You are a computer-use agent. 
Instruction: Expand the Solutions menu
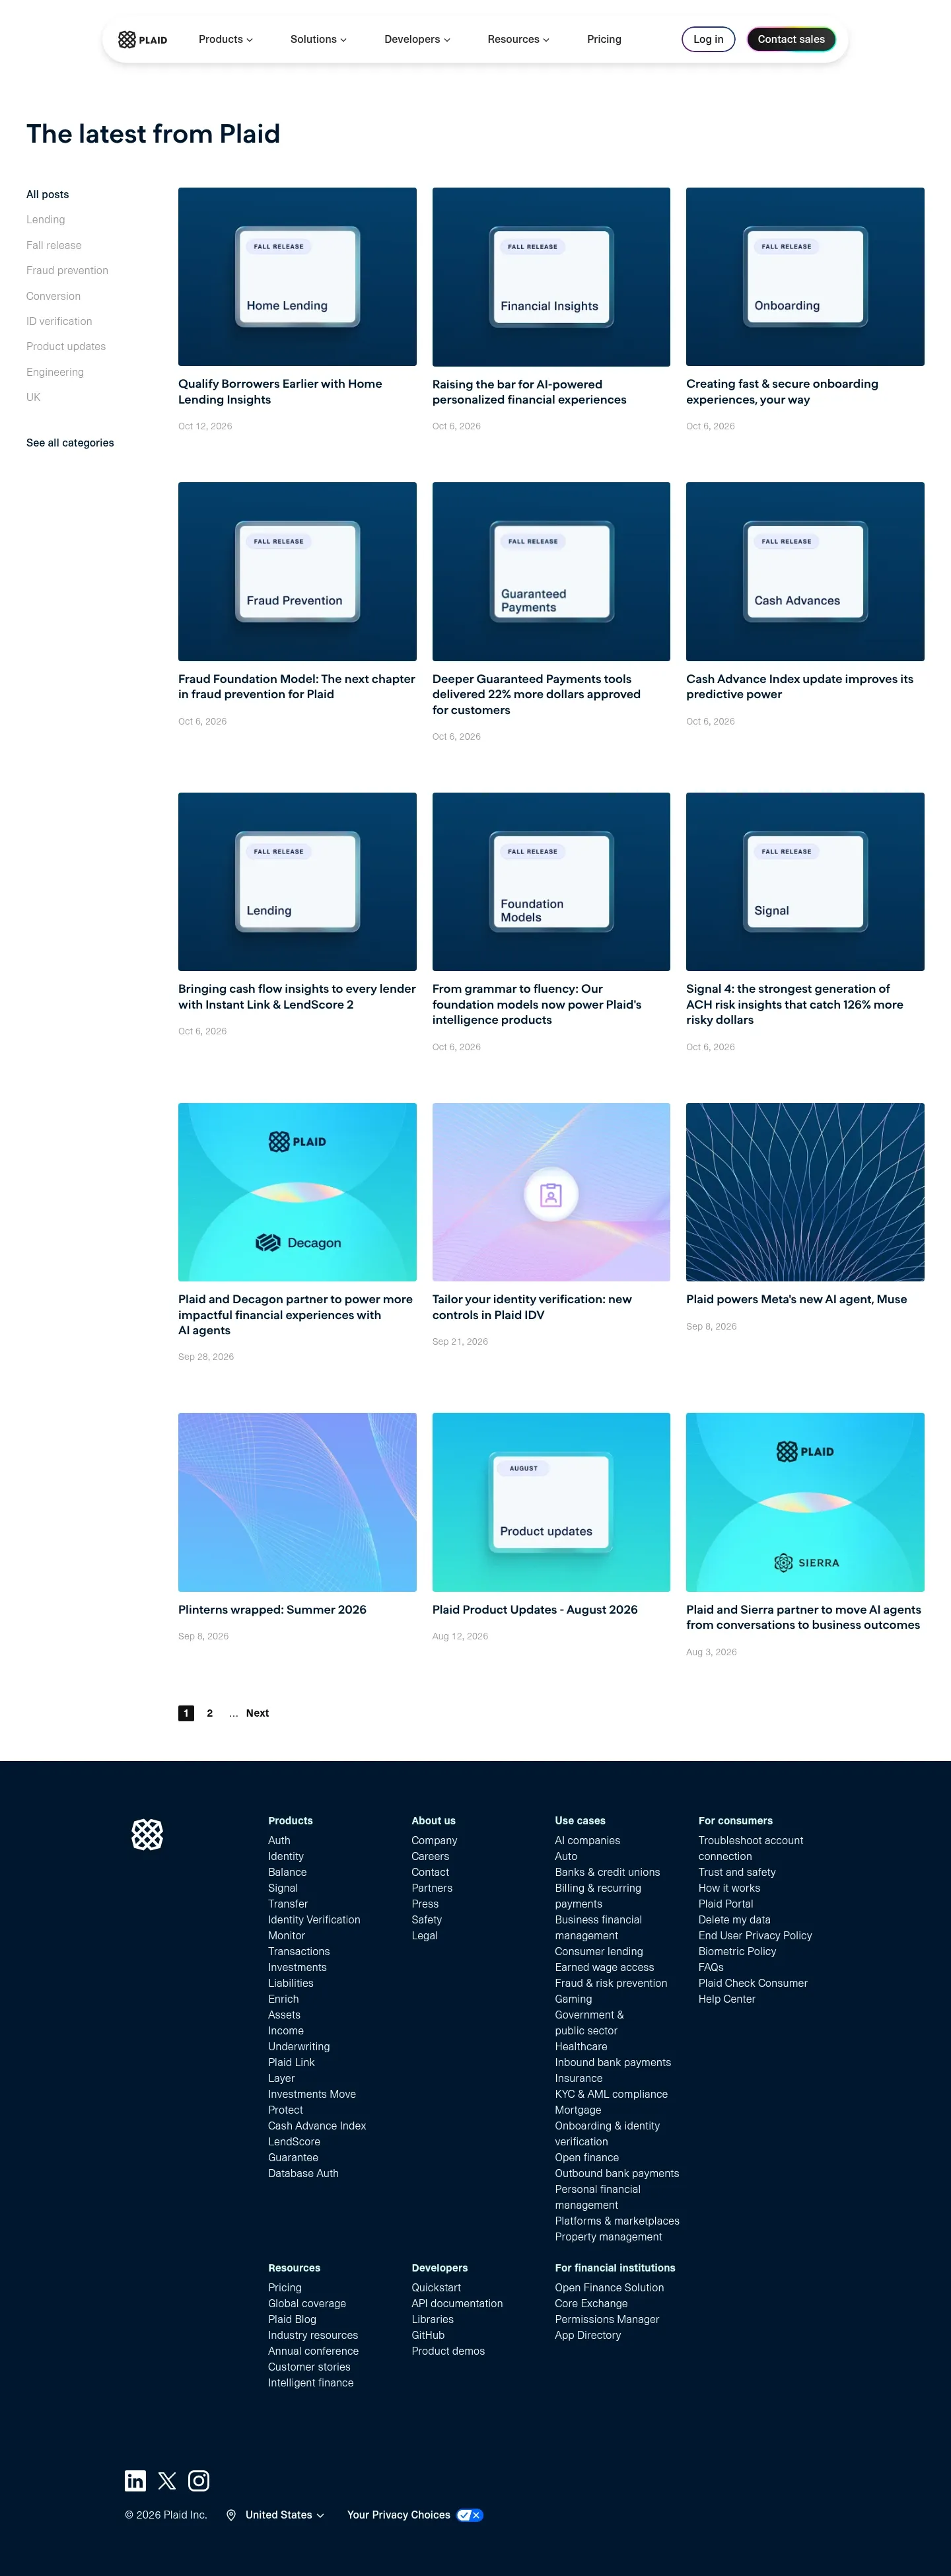coord(318,40)
